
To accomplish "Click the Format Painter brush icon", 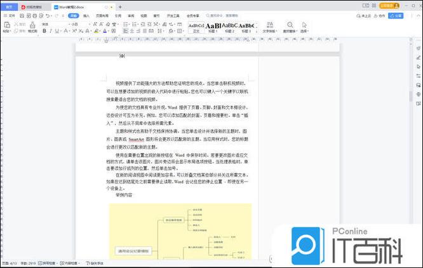I will (32, 25).
